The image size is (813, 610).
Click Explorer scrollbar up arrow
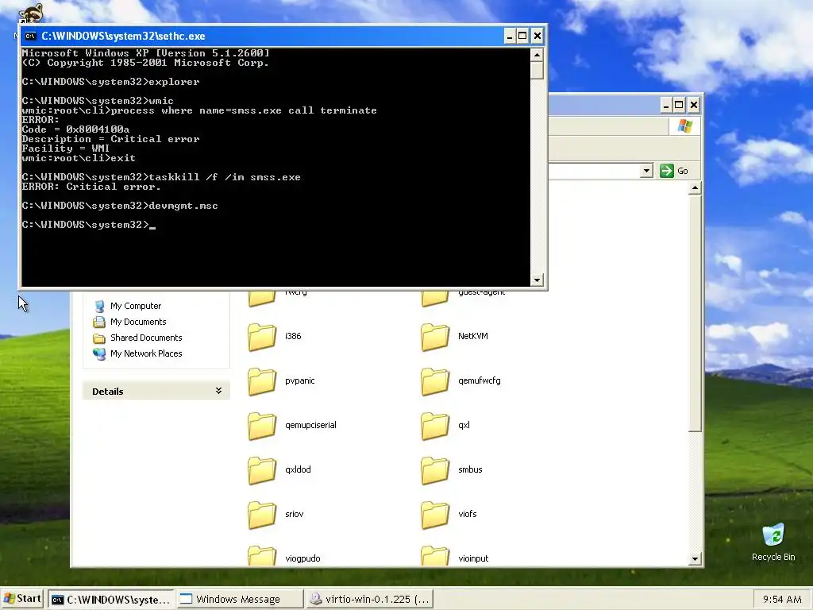point(695,187)
